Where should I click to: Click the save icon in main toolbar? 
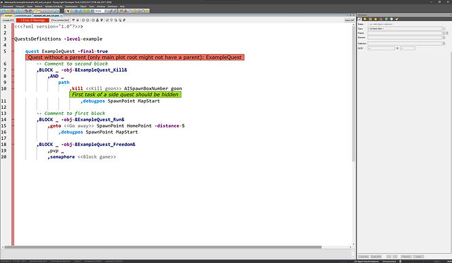pyautogui.click(x=4, y=11)
